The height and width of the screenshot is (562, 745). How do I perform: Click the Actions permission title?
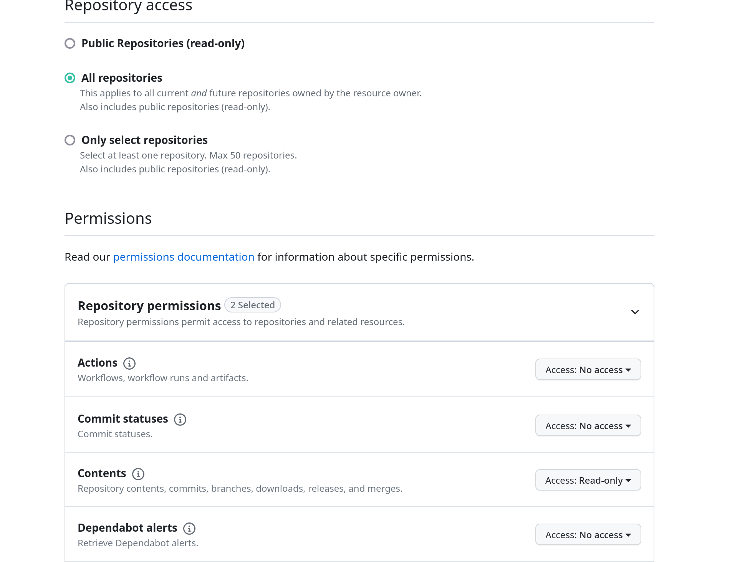[98, 363]
